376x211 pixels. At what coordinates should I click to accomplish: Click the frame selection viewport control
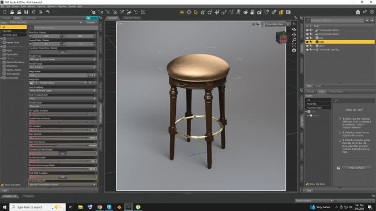(x=294, y=45)
